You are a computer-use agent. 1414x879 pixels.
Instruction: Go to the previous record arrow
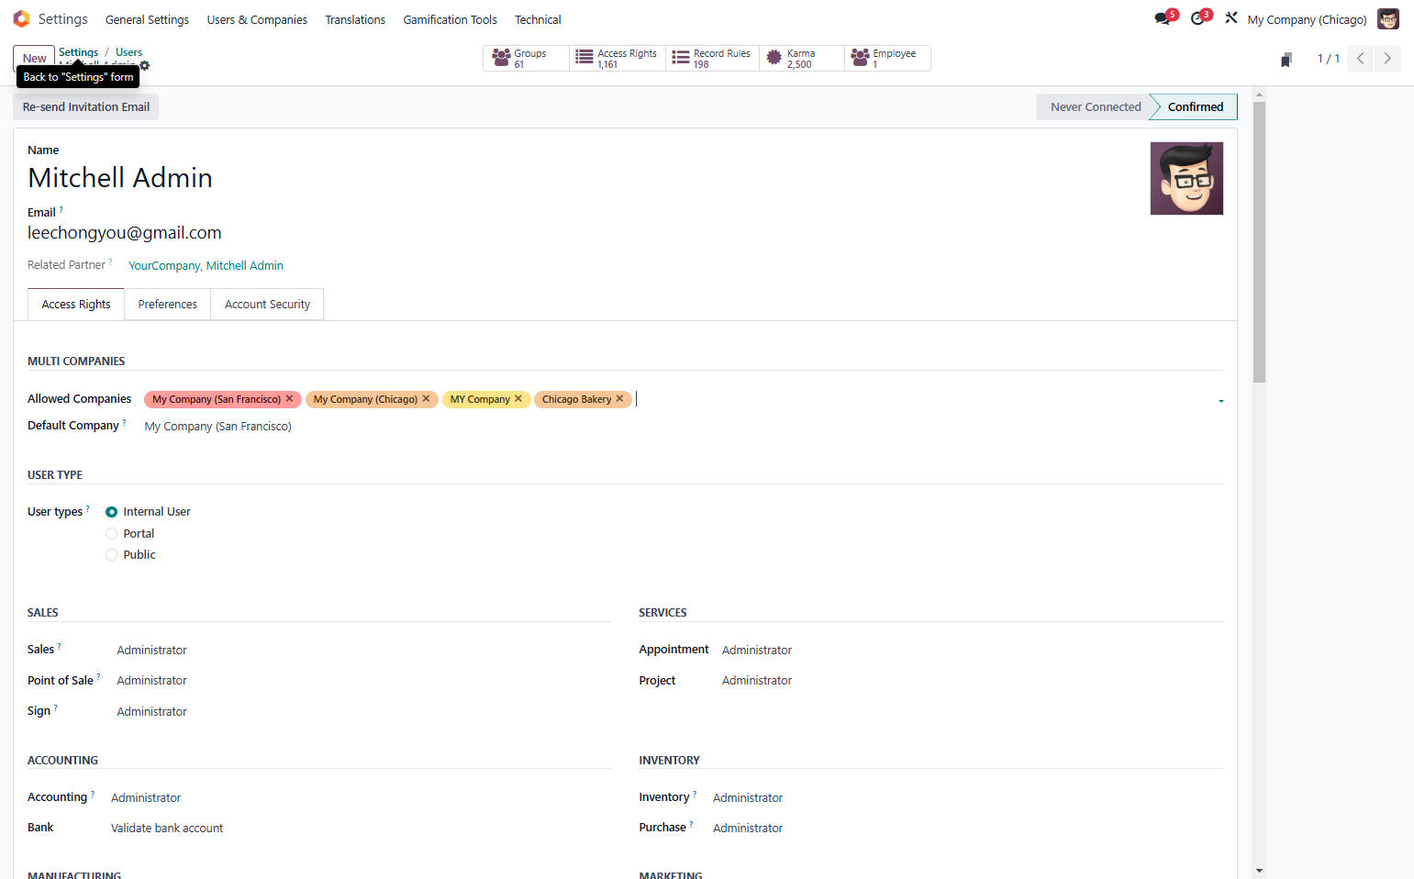click(1361, 58)
